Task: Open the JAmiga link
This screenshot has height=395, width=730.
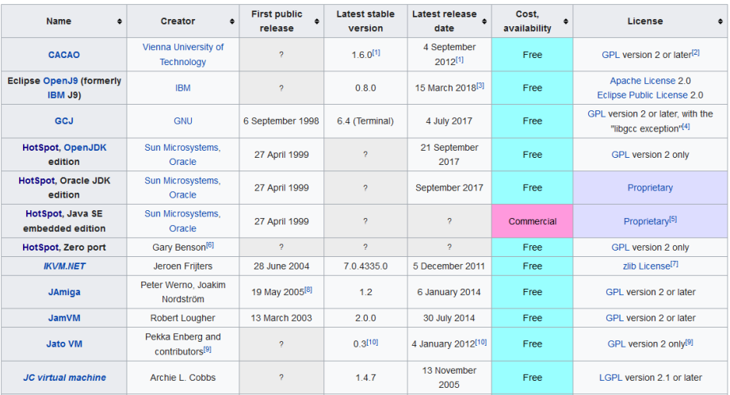Action: click(64, 292)
